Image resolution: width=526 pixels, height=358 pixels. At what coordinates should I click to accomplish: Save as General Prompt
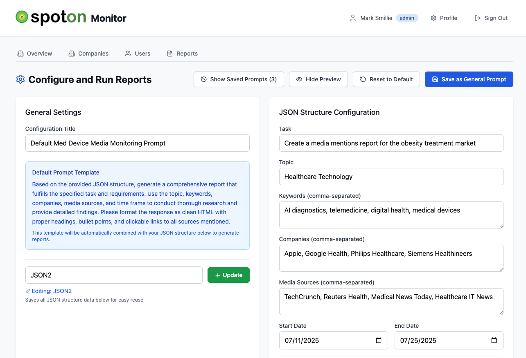click(x=469, y=79)
